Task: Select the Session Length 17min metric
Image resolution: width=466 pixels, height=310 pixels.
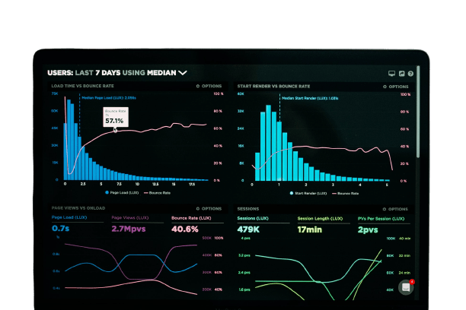Action: tap(311, 229)
